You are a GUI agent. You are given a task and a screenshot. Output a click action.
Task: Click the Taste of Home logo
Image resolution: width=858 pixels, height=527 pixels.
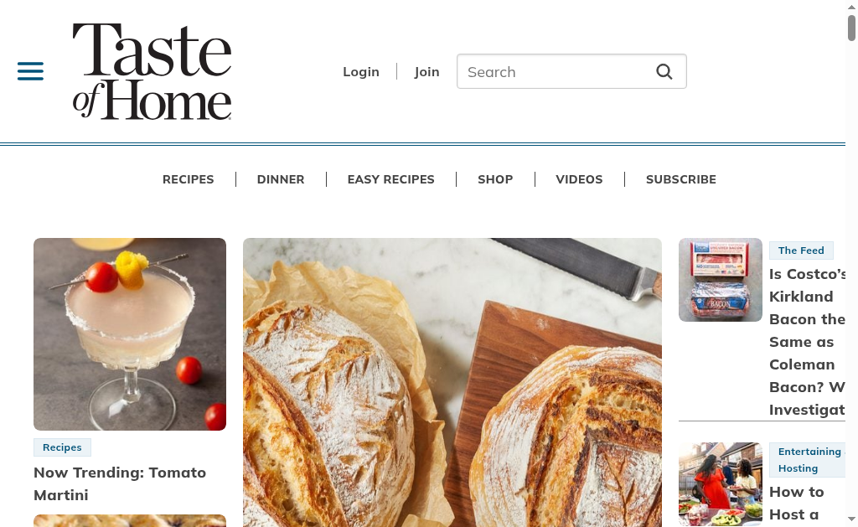152,71
